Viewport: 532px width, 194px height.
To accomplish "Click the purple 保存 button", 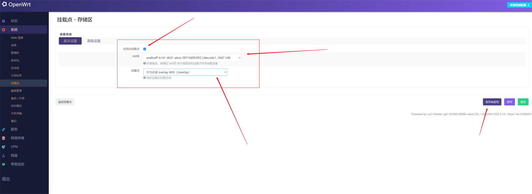I will (x=509, y=102).
